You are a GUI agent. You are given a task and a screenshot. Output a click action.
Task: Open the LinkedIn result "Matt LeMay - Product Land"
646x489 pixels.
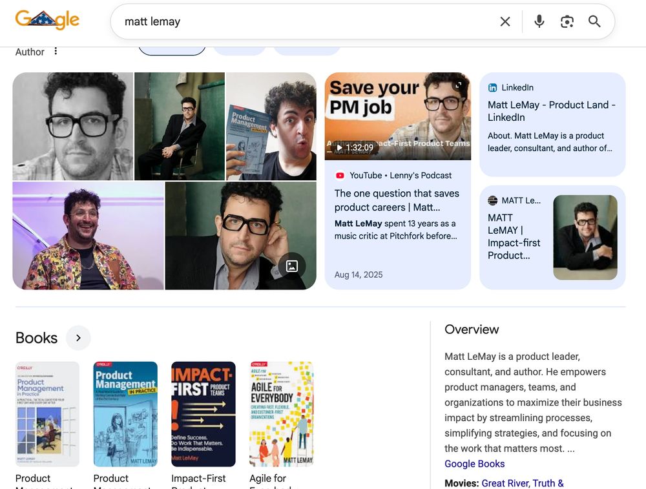pyautogui.click(x=552, y=110)
